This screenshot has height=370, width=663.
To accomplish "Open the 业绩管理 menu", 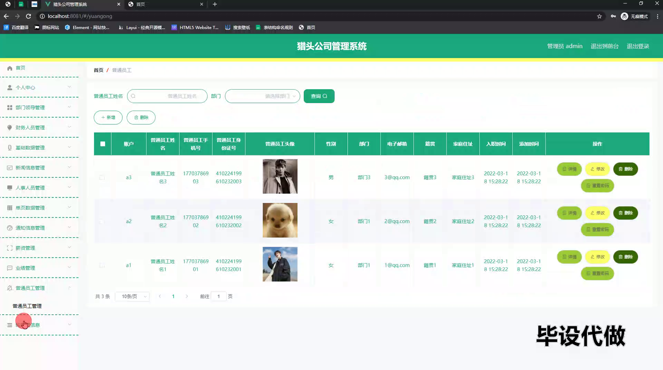I will click(39, 268).
